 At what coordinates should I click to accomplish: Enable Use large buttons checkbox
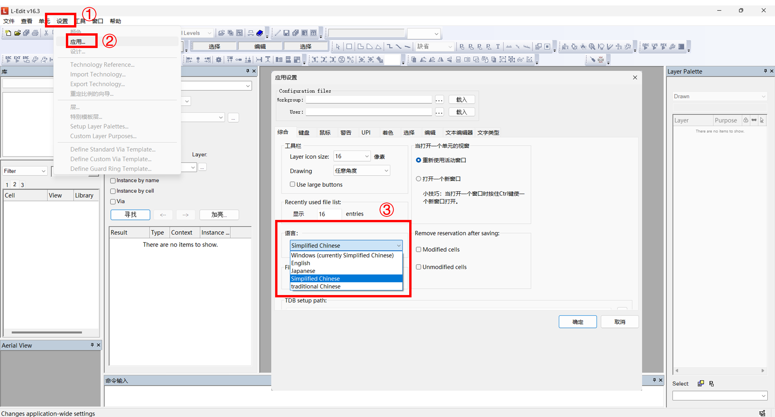(x=293, y=184)
